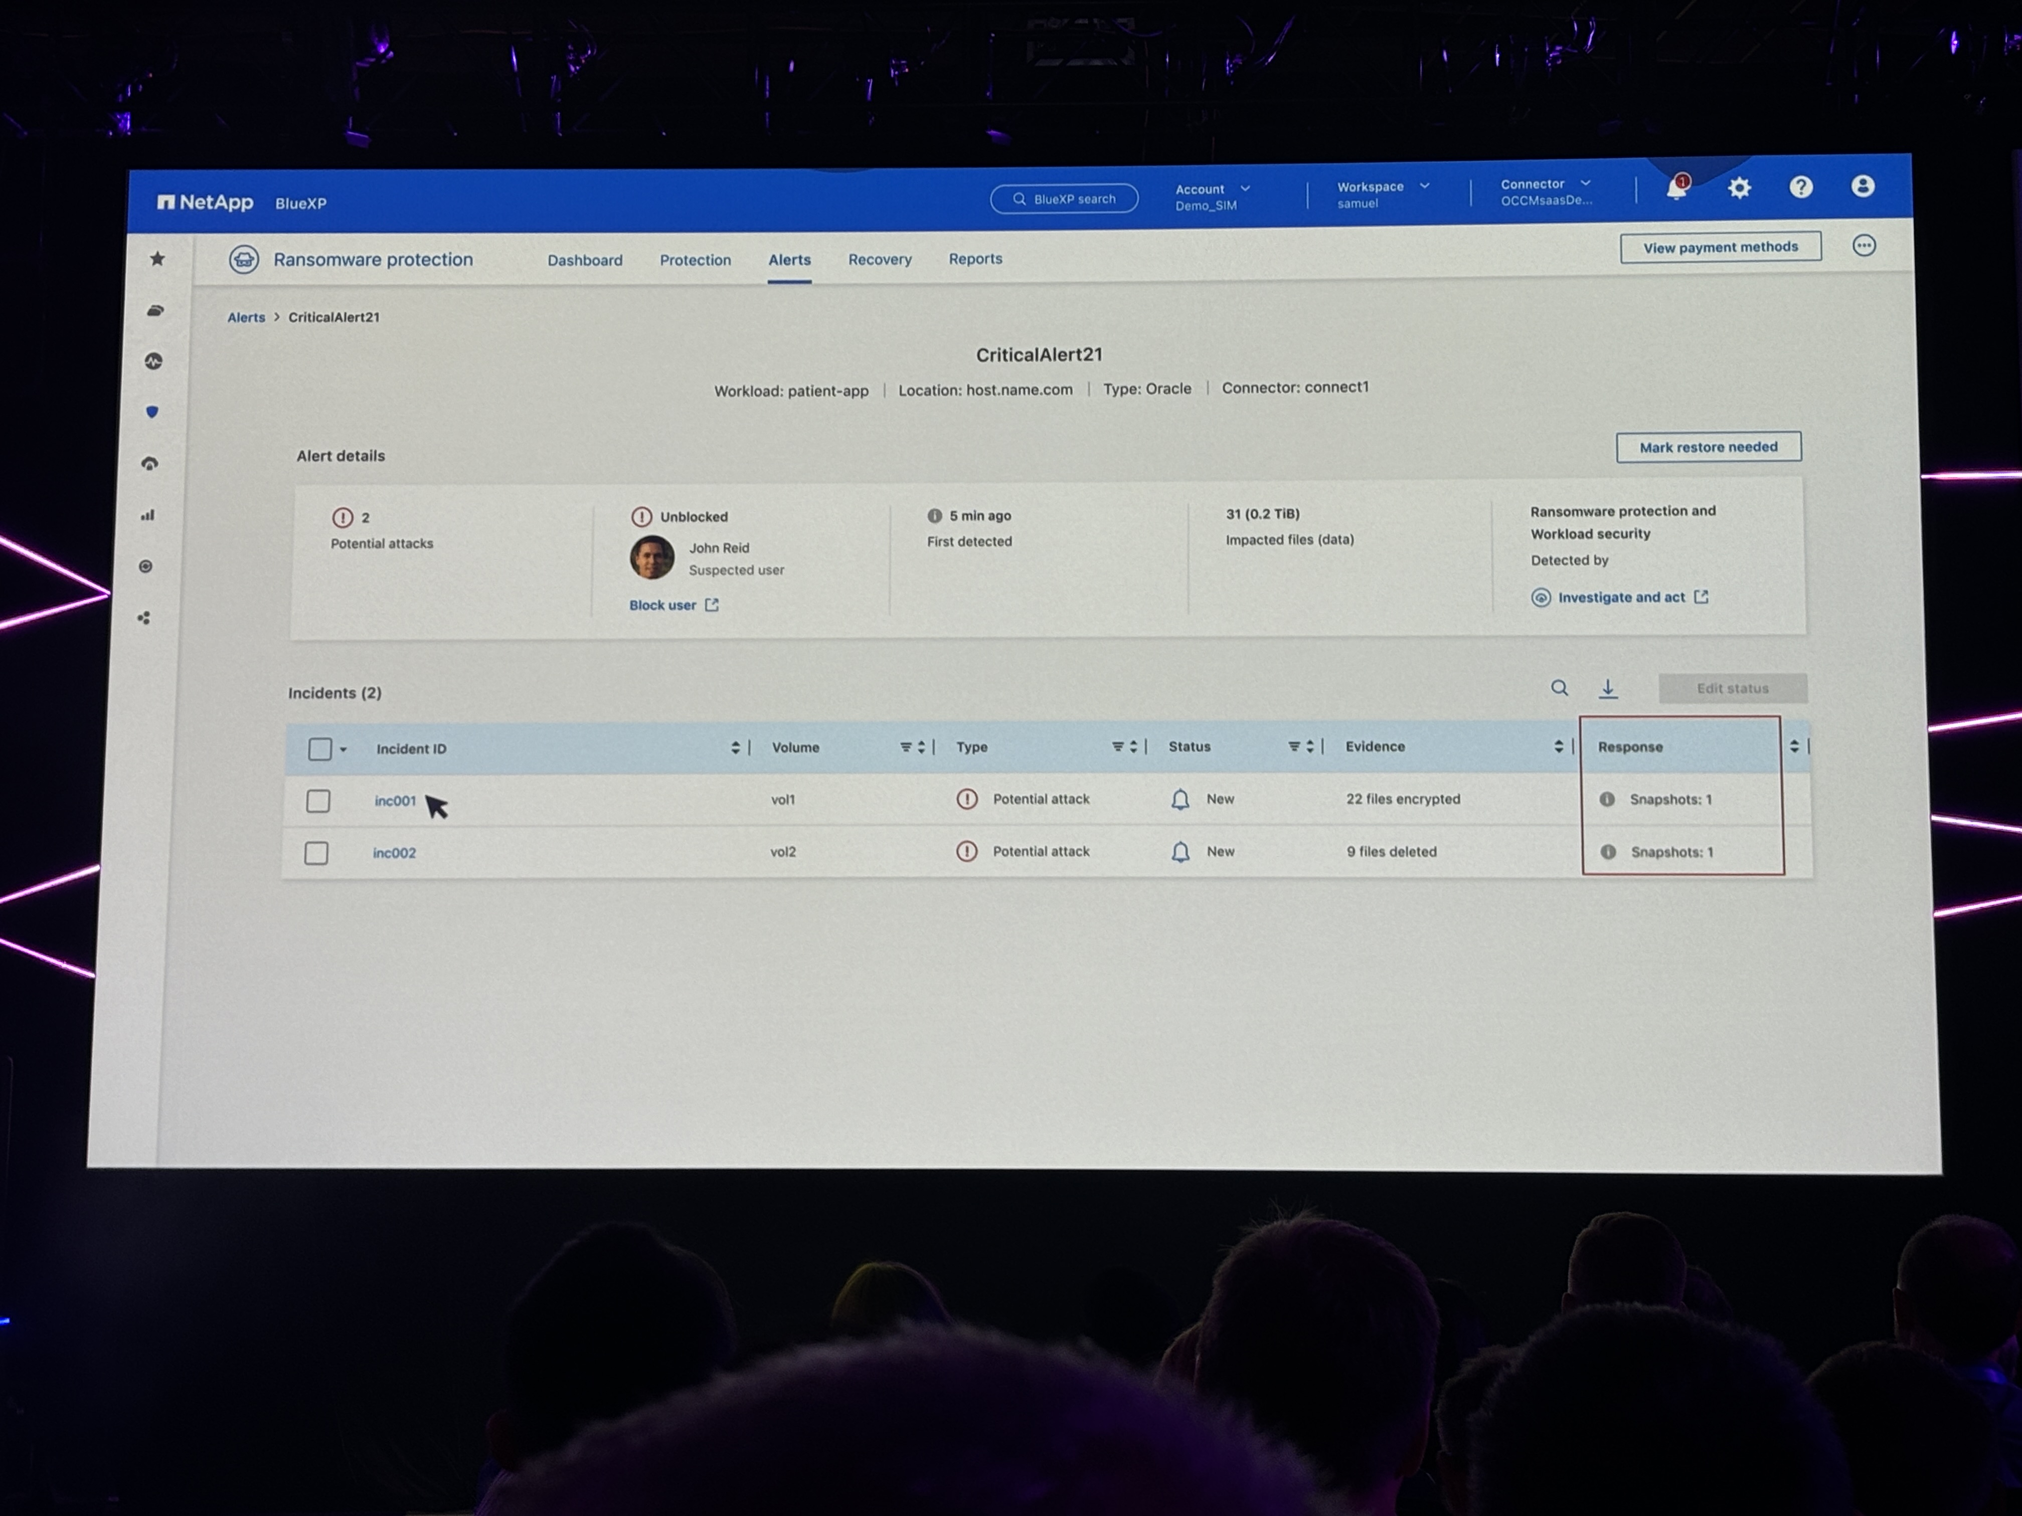Switch to the Protection tab
This screenshot has width=2022, height=1516.
tap(696, 260)
